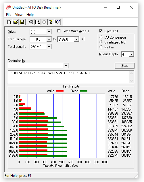
Task: Close the ATTO Disk Benchmark window
Action: pos(131,7)
